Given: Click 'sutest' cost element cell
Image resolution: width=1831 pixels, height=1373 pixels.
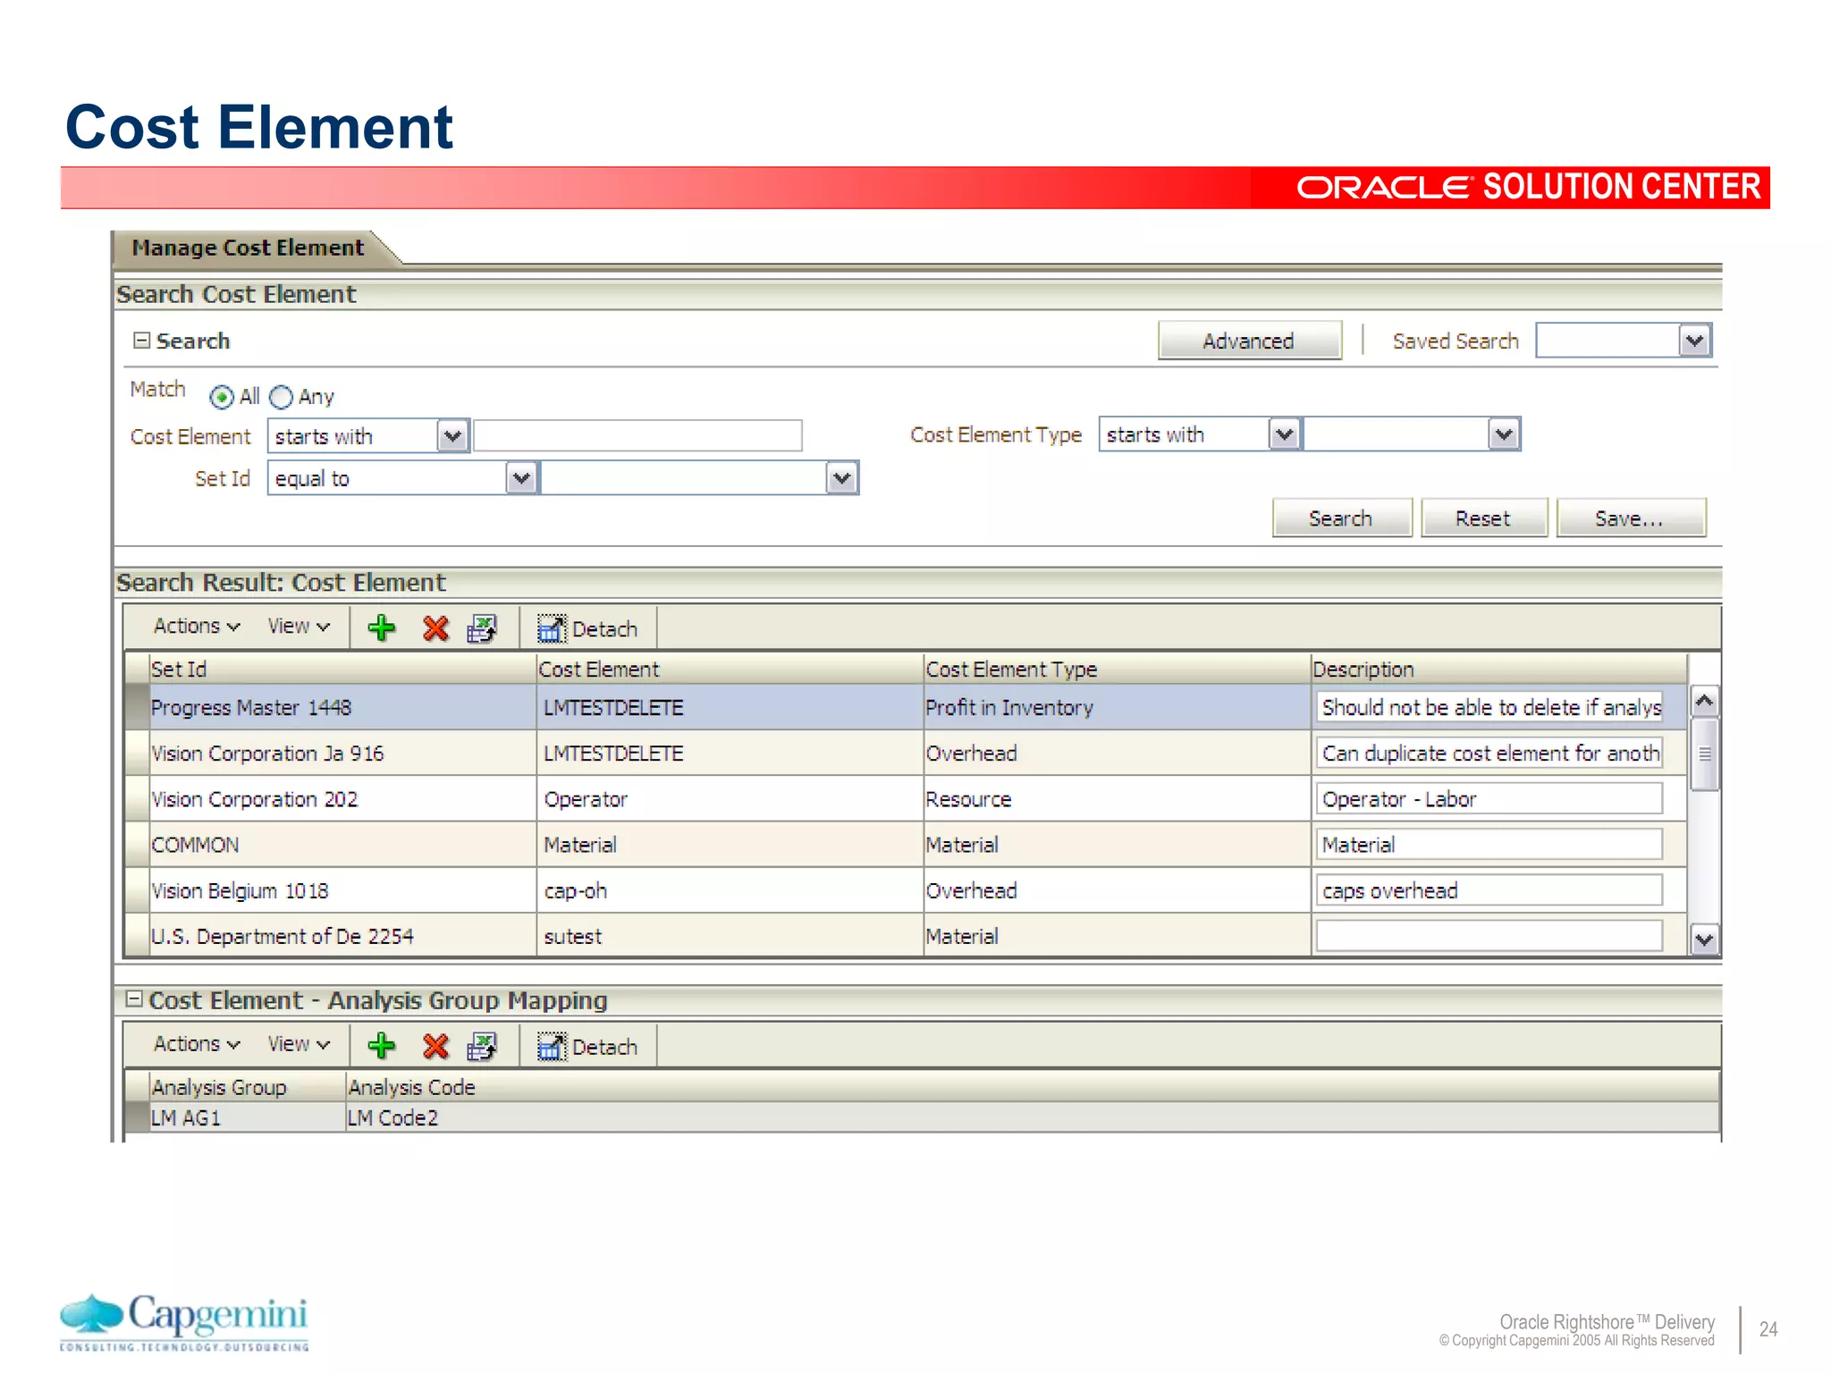Looking at the screenshot, I should pyautogui.click(x=730, y=937).
